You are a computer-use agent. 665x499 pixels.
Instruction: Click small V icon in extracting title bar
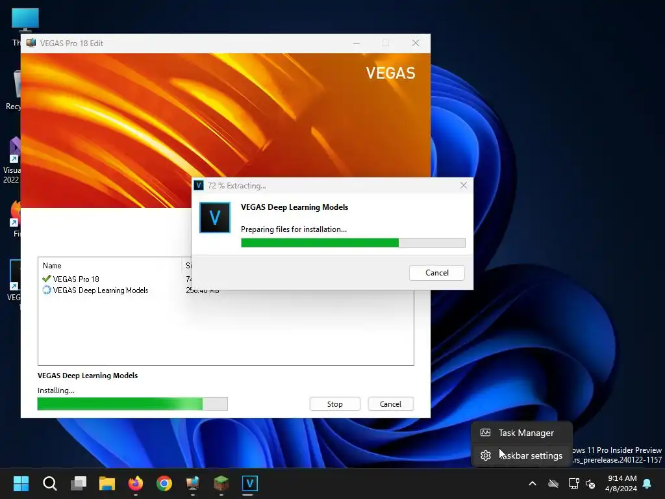199,185
